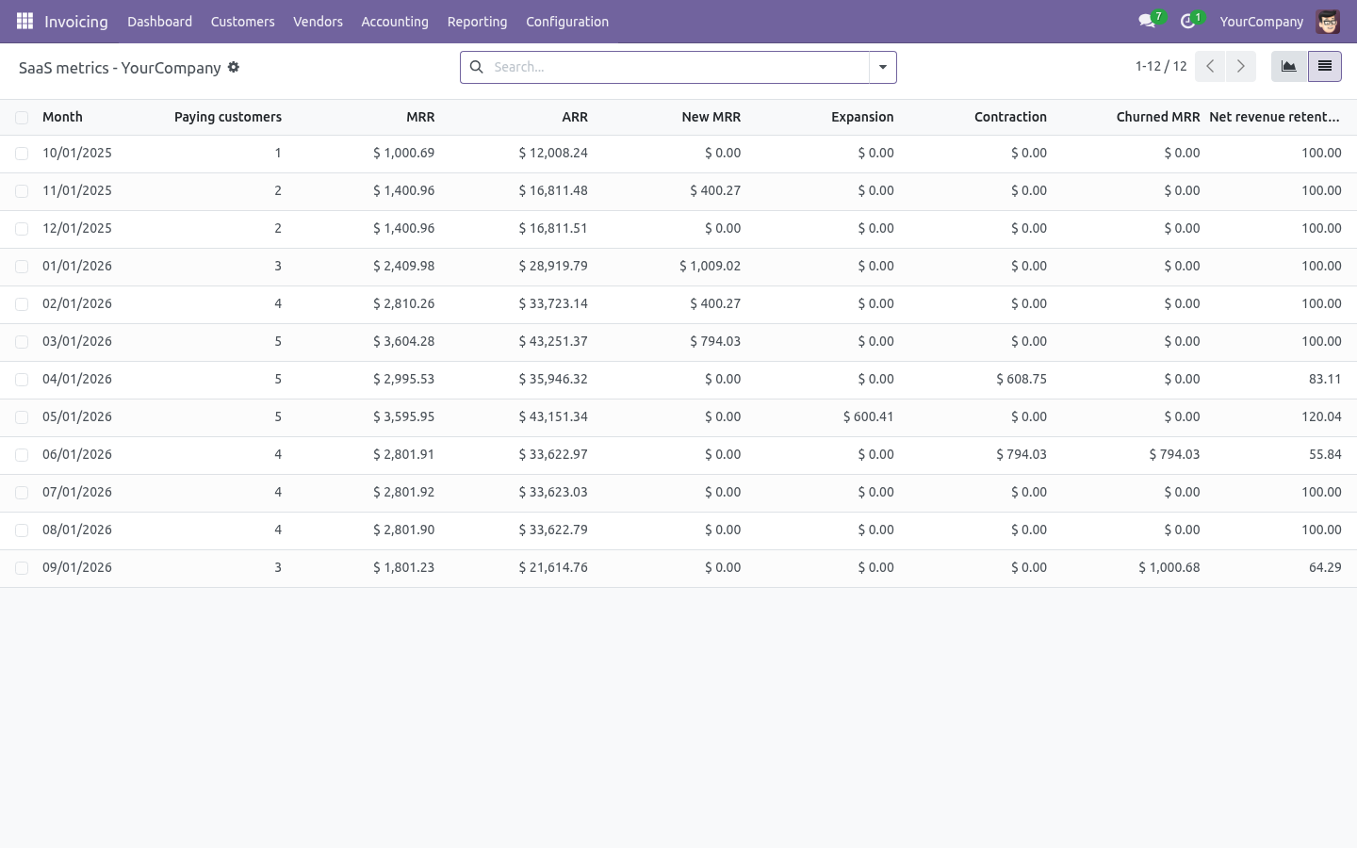This screenshot has height=848, width=1357.
Task: Open the Vendors menu
Action: point(318,21)
